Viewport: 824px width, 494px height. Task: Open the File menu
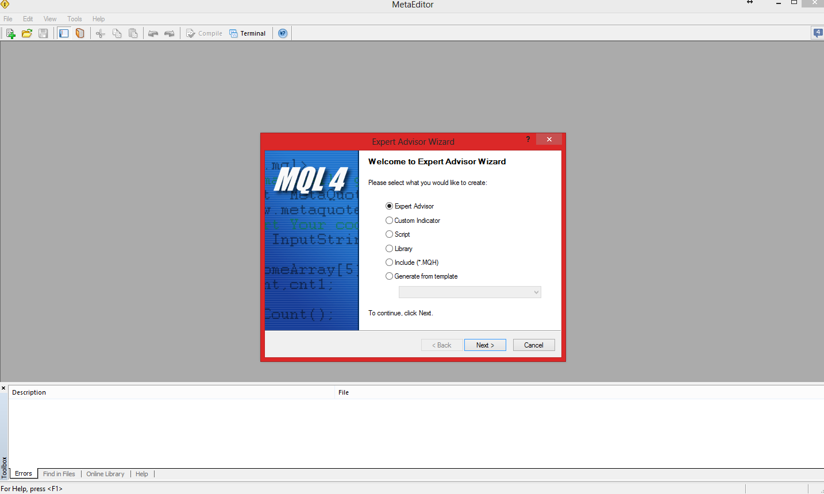point(8,19)
